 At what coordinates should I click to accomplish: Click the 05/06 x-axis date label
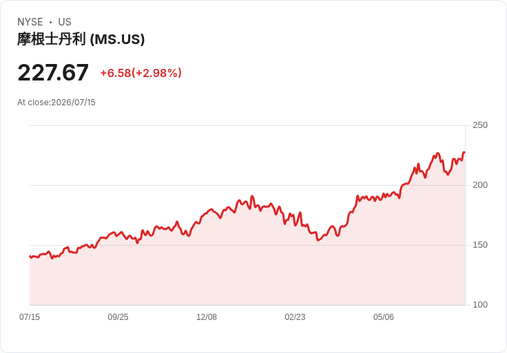tap(384, 317)
